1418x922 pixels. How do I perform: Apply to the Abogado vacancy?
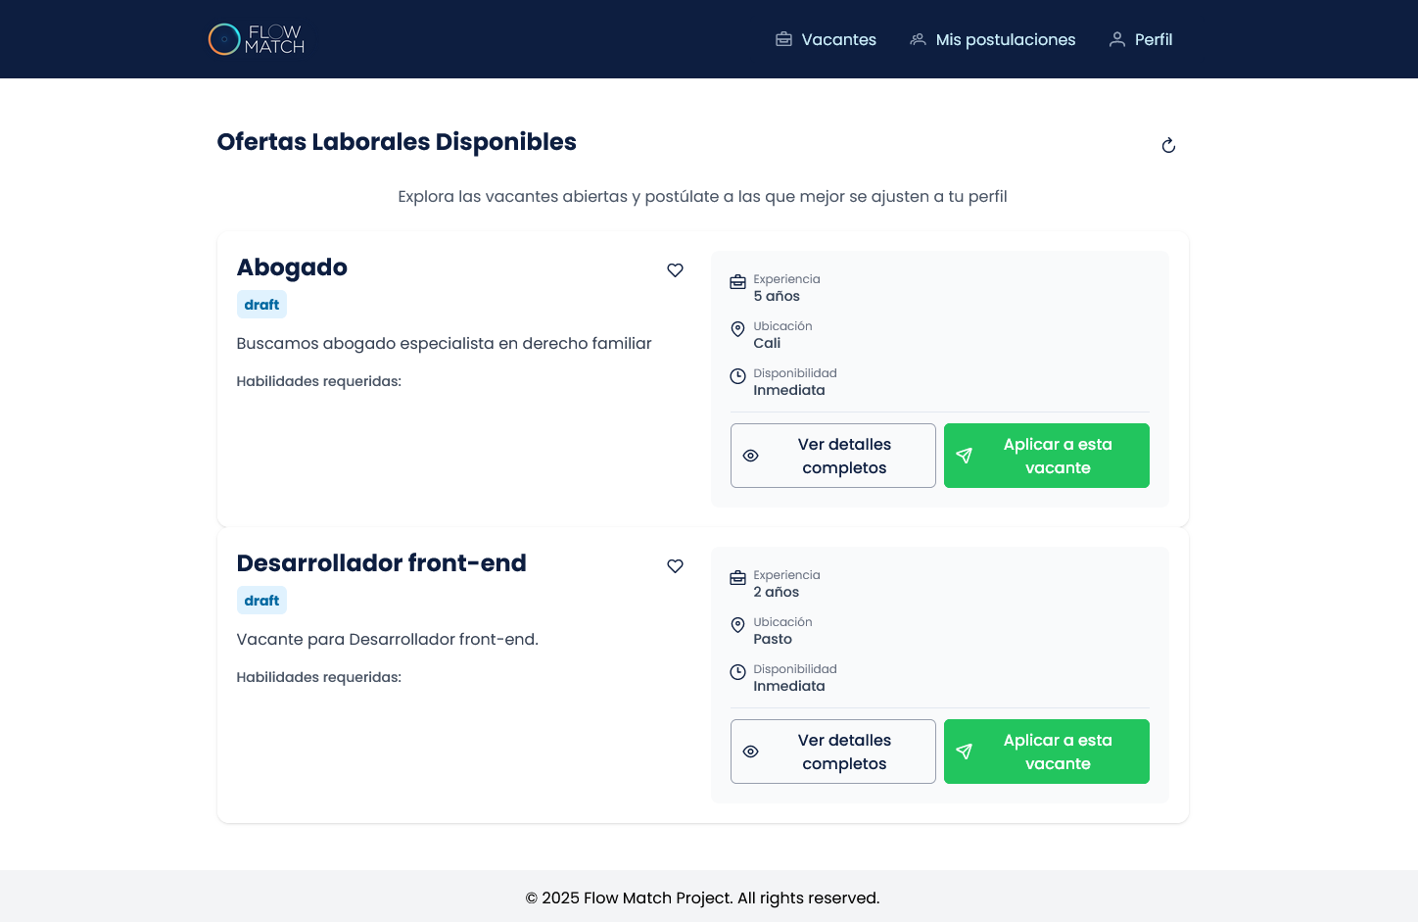(x=1046, y=456)
